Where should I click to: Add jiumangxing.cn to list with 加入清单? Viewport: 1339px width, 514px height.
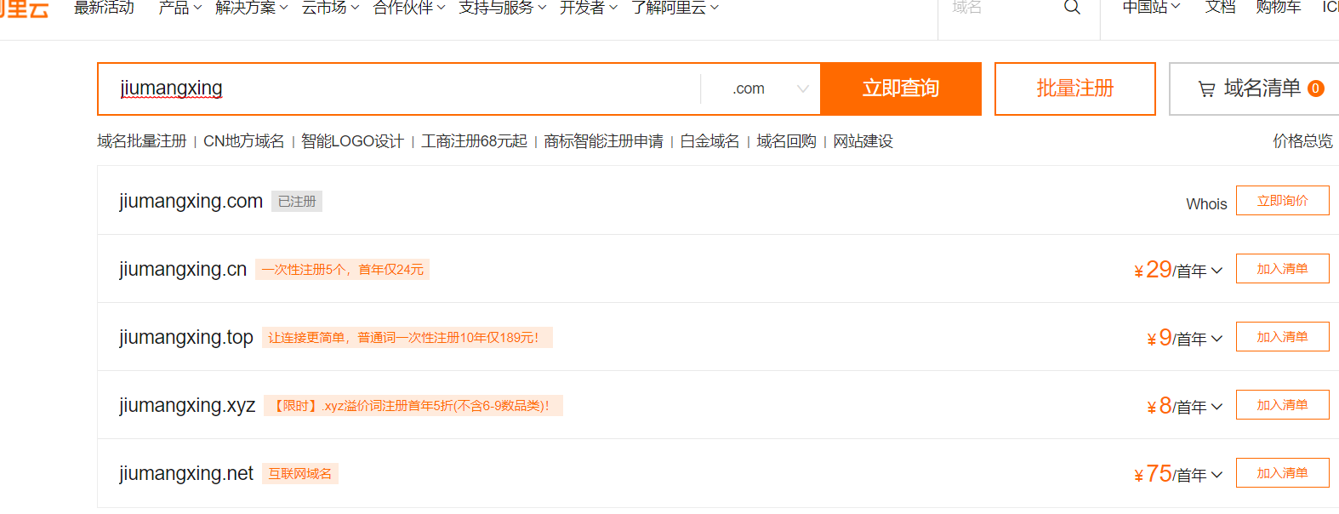1283,269
